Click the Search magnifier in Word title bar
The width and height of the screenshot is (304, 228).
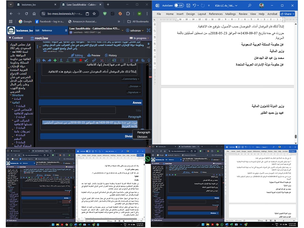point(250,5)
